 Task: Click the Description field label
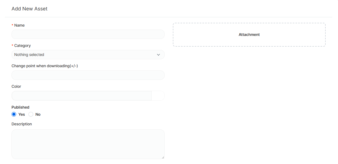coord(22,124)
